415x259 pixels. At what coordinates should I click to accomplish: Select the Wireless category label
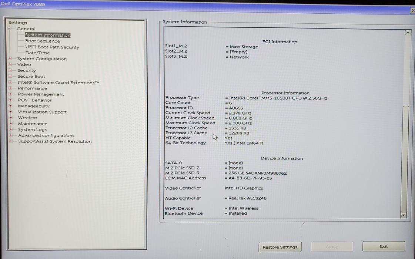(x=27, y=118)
